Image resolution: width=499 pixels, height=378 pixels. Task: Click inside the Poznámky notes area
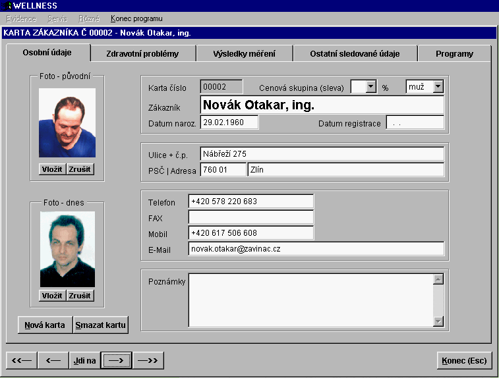[x=310, y=300]
